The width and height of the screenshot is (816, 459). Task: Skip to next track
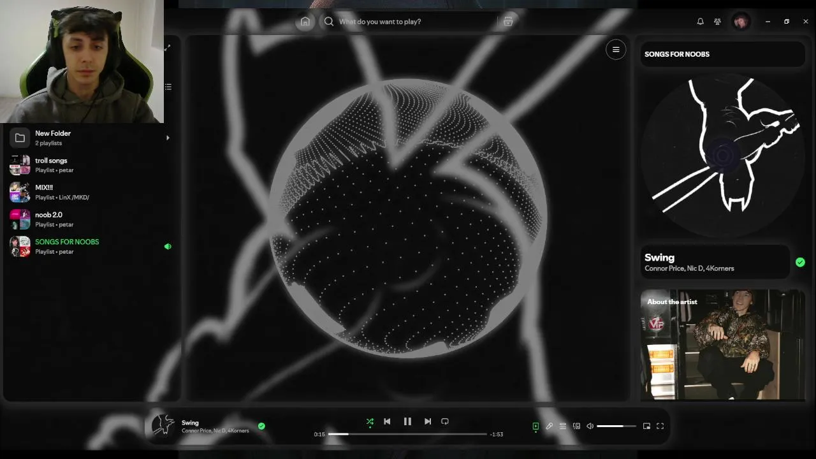pyautogui.click(x=428, y=421)
